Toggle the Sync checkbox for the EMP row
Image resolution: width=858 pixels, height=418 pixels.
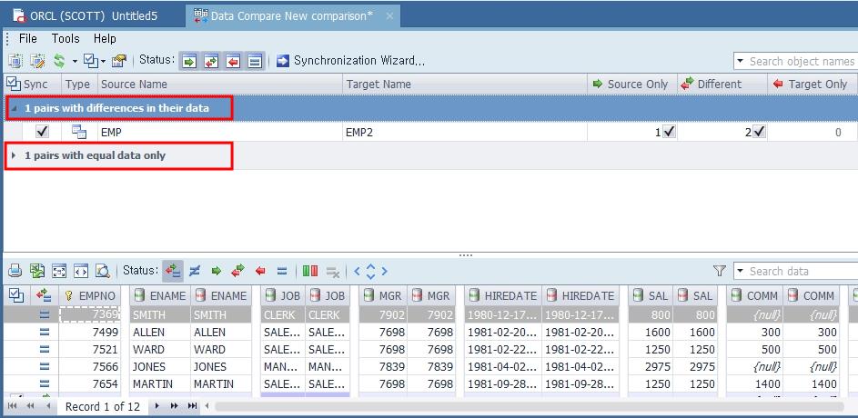[42, 132]
